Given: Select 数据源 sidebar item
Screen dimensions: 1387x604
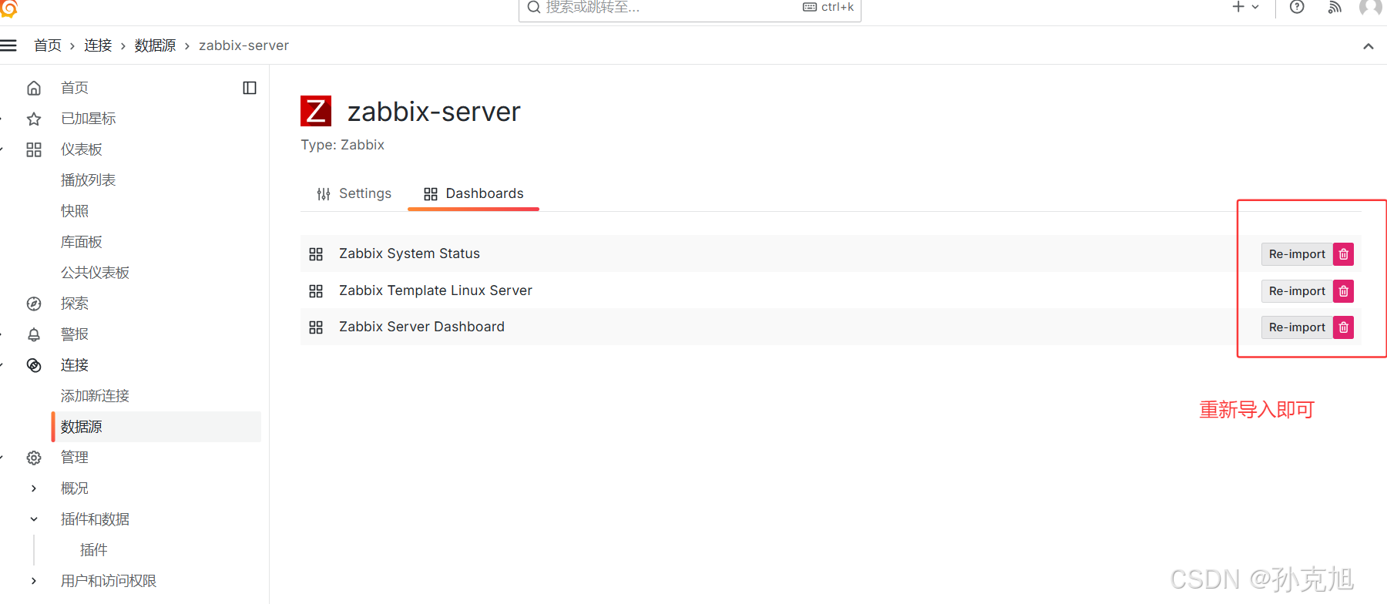Looking at the screenshot, I should tap(156, 427).
